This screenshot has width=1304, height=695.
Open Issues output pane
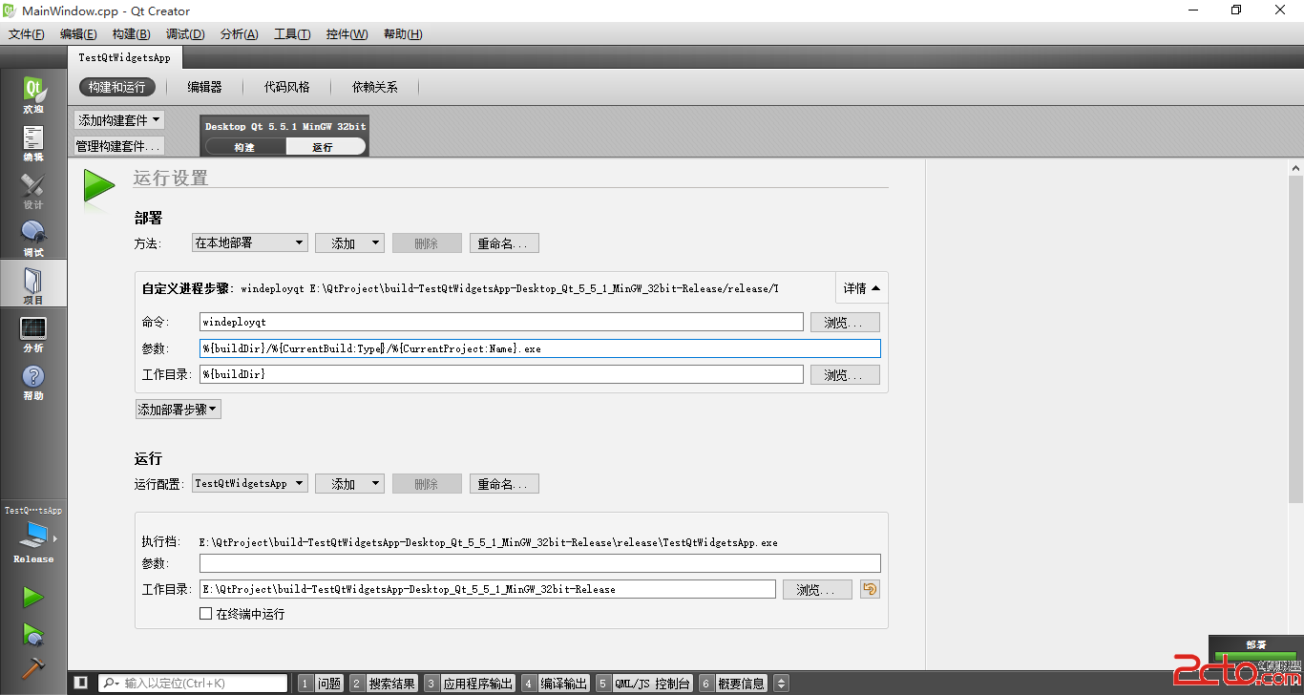coord(320,684)
